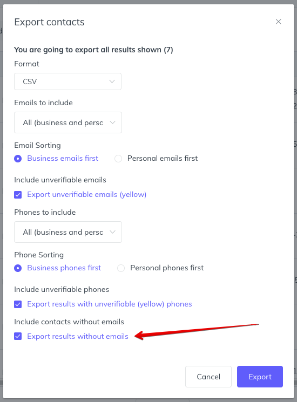Image resolution: width=297 pixels, height=402 pixels.
Task: Expand the Phones to include dropdown
Action: click(68, 232)
